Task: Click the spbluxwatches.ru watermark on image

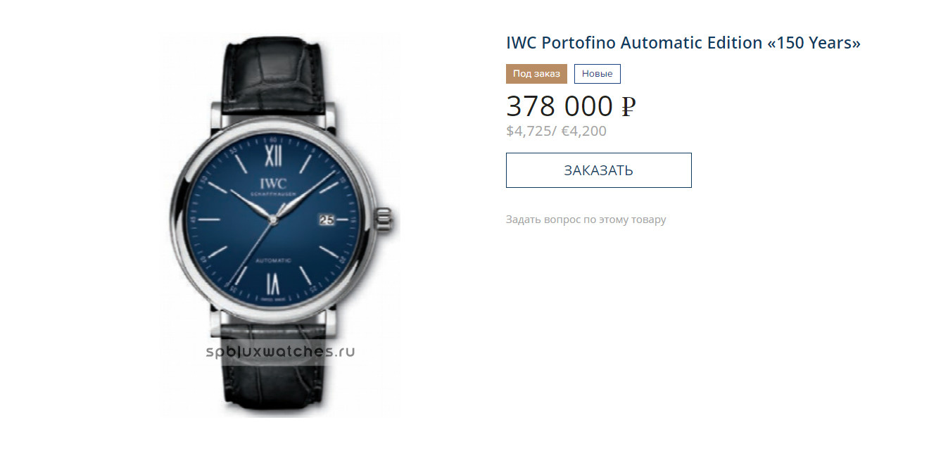Action: [280, 350]
